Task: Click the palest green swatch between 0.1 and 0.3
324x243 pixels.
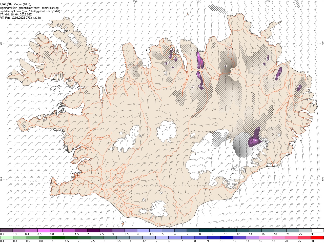Action: pos(7,237)
